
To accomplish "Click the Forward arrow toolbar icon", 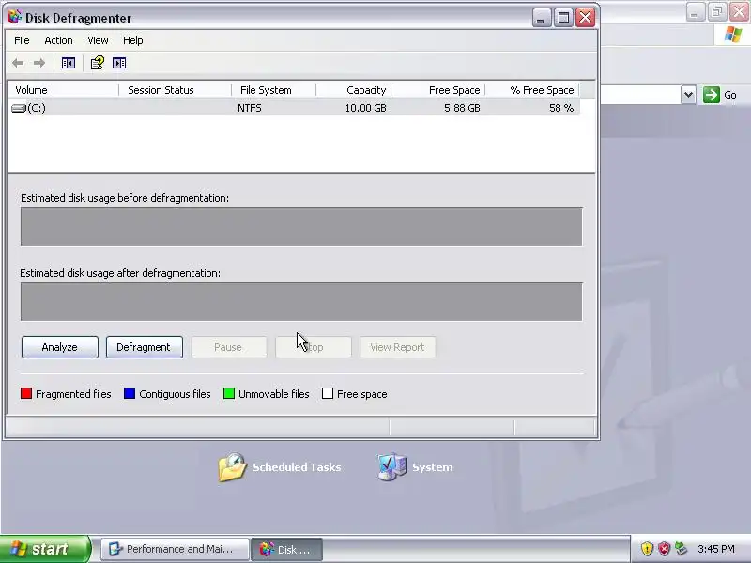I will (x=39, y=63).
